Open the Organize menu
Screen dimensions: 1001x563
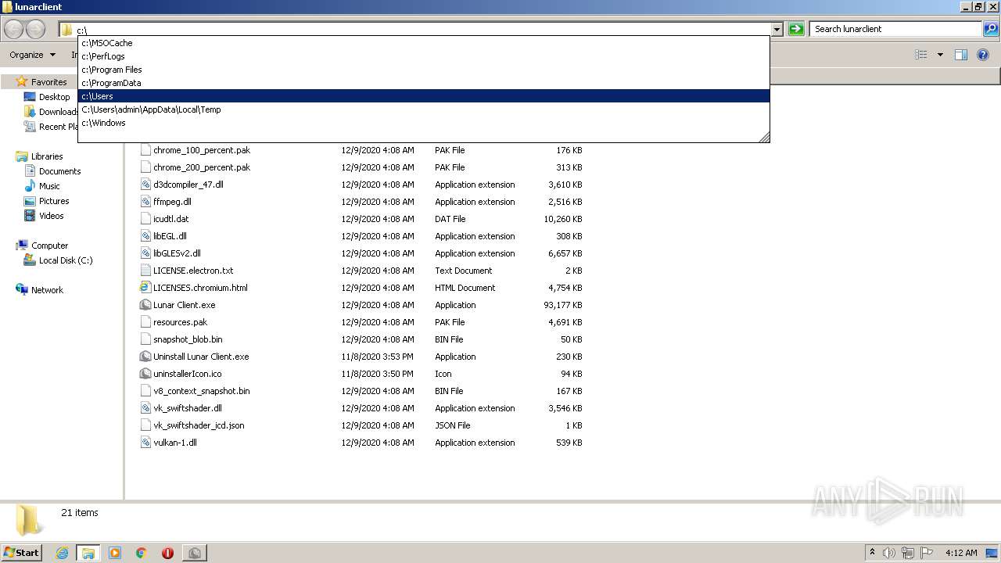coord(32,55)
